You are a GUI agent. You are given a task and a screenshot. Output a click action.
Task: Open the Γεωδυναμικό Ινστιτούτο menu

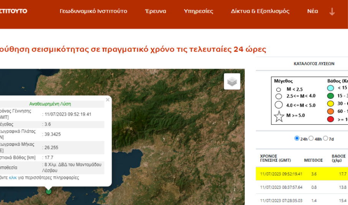pos(93,11)
